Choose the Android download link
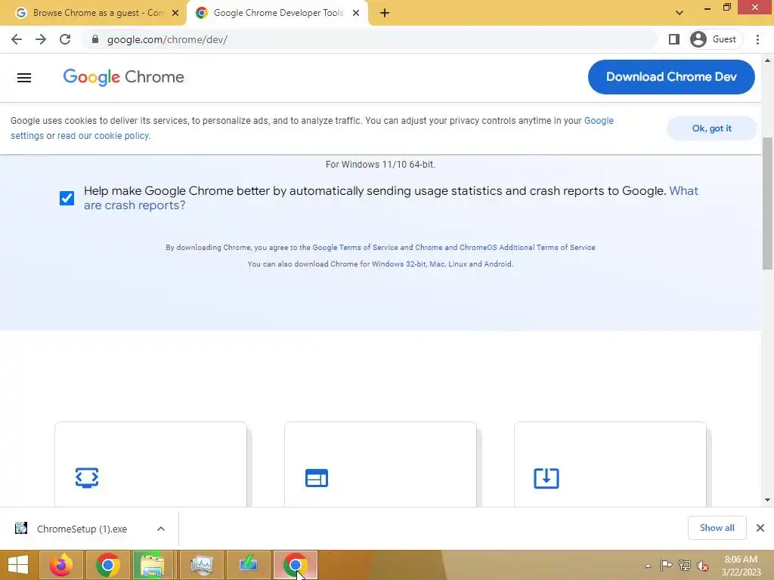This screenshot has height=580, width=774. [497, 264]
